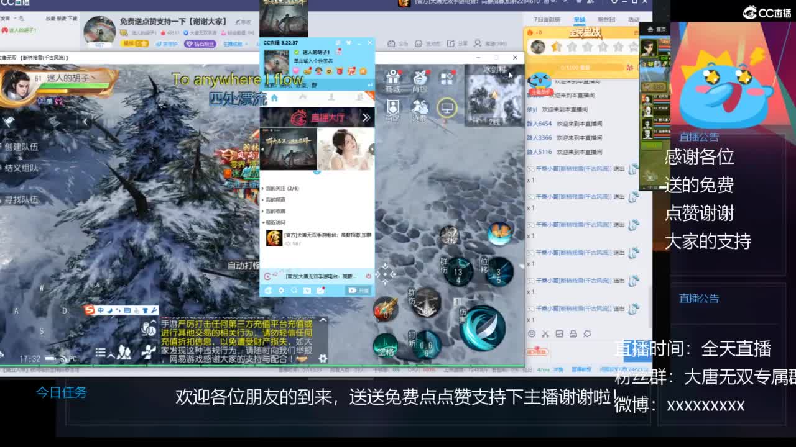Open the dark game poster thumbnail in CC直播
This screenshot has height=447, width=796.
pos(288,149)
